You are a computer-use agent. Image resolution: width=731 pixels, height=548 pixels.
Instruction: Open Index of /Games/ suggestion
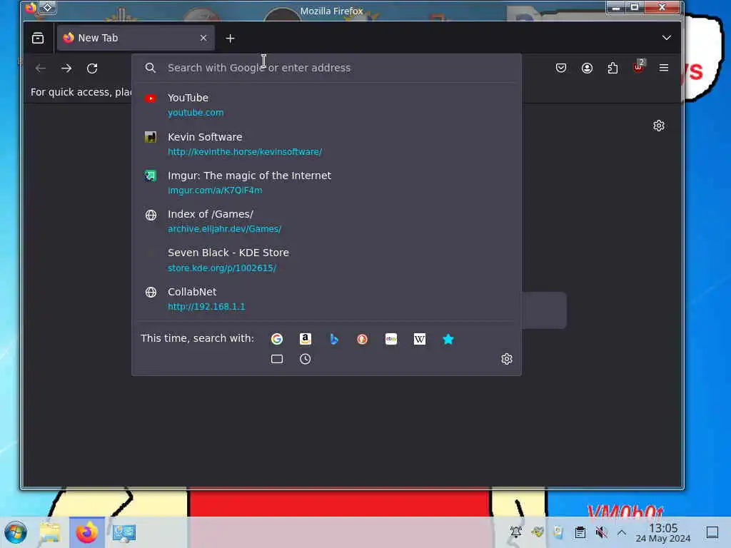[326, 221]
